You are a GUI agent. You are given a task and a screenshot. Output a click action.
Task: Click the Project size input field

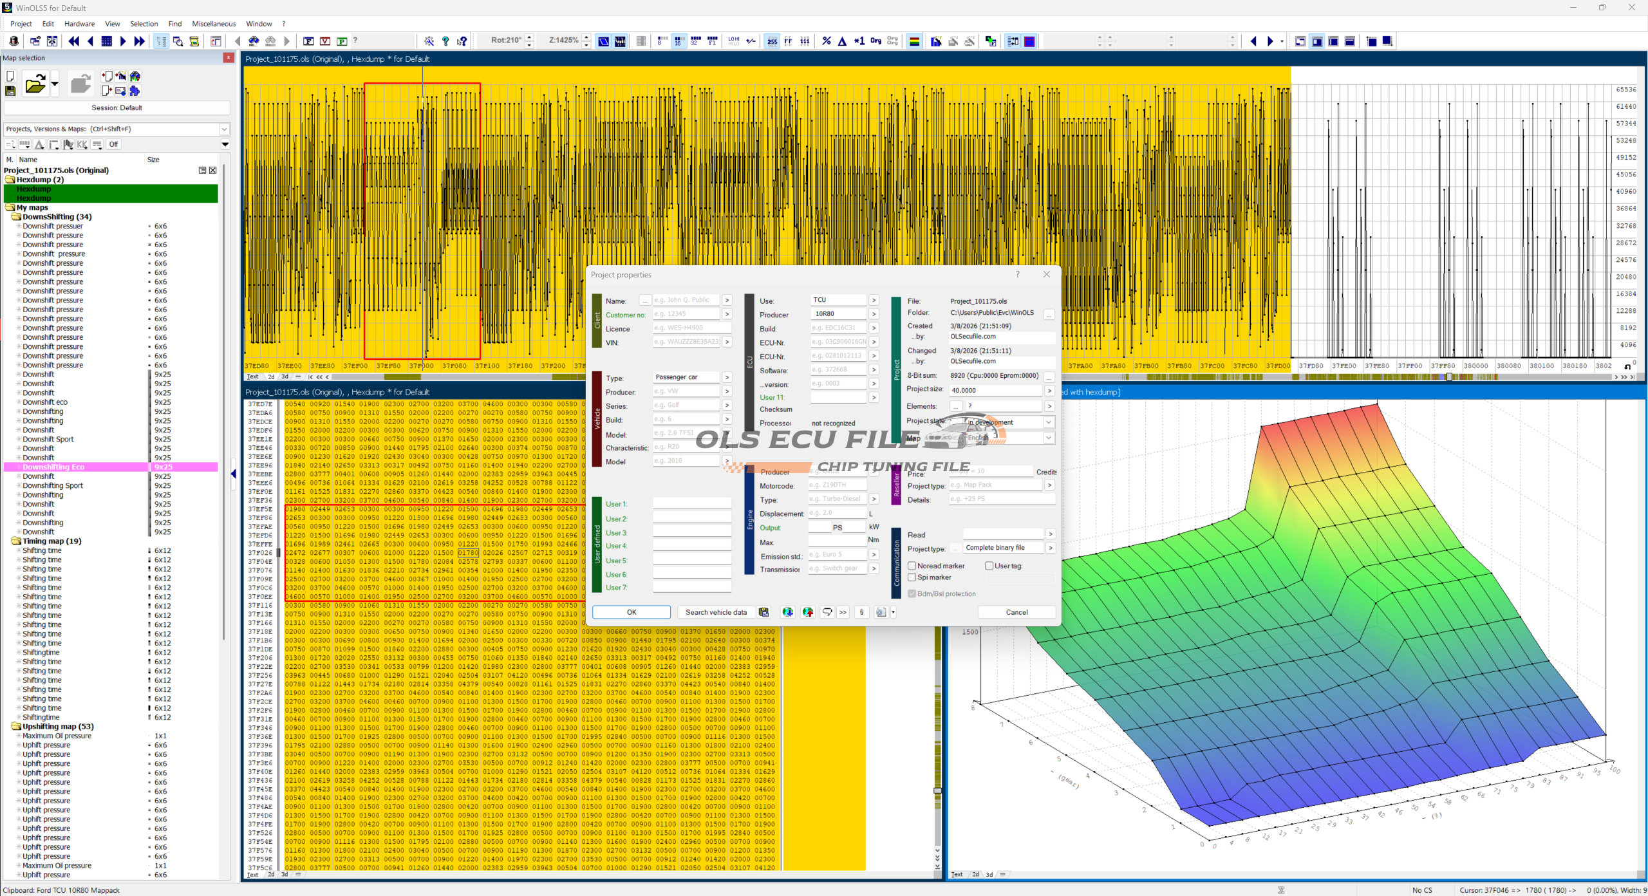(x=995, y=390)
